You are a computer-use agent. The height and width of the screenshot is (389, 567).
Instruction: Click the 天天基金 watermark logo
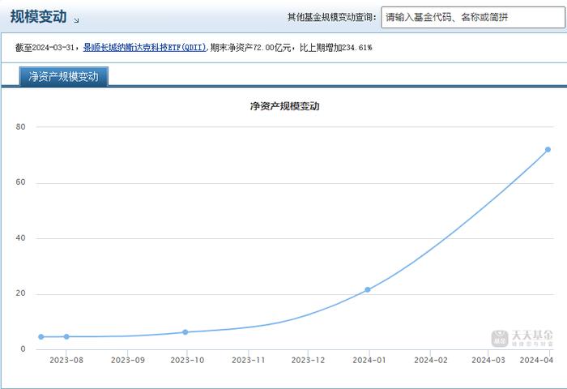pos(522,338)
